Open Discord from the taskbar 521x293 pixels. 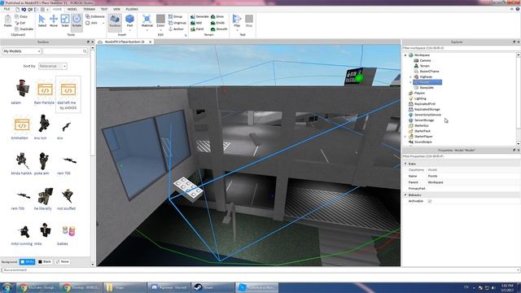pos(169,287)
